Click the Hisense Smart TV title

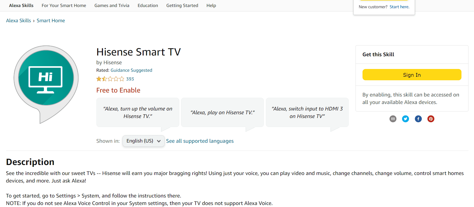point(139,52)
